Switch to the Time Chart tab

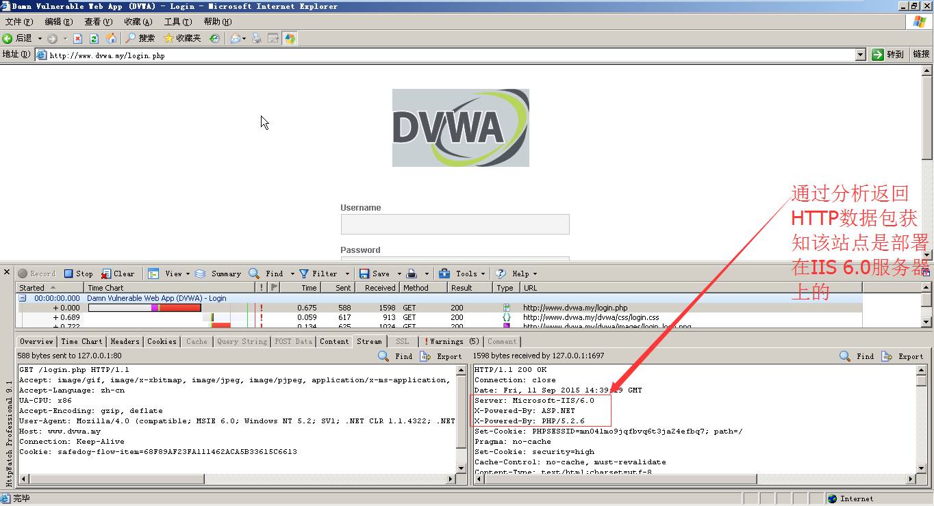point(81,341)
